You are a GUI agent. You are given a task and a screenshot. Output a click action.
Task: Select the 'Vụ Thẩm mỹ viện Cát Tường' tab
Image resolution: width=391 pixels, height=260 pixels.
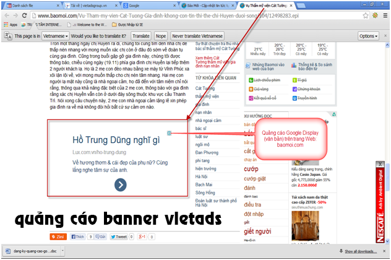(x=266, y=6)
